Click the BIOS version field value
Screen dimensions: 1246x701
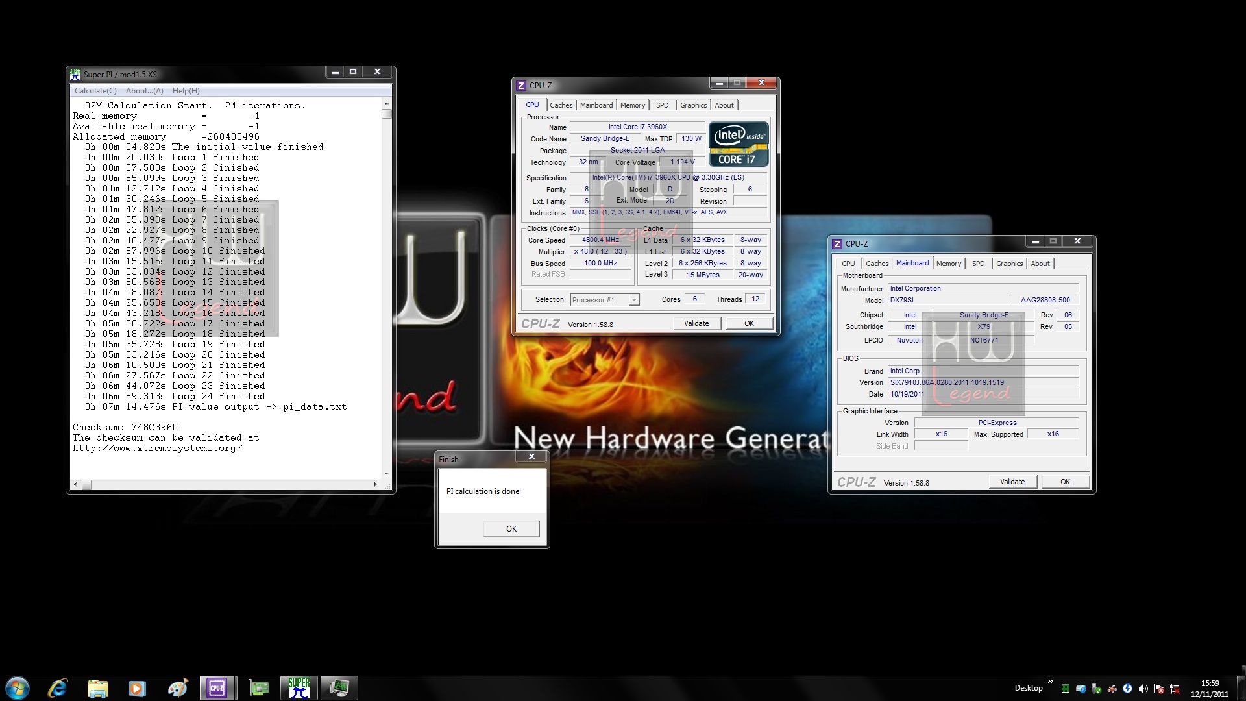983,383
